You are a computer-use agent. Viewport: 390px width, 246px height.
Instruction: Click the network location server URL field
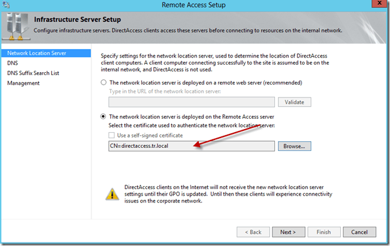pos(188,102)
